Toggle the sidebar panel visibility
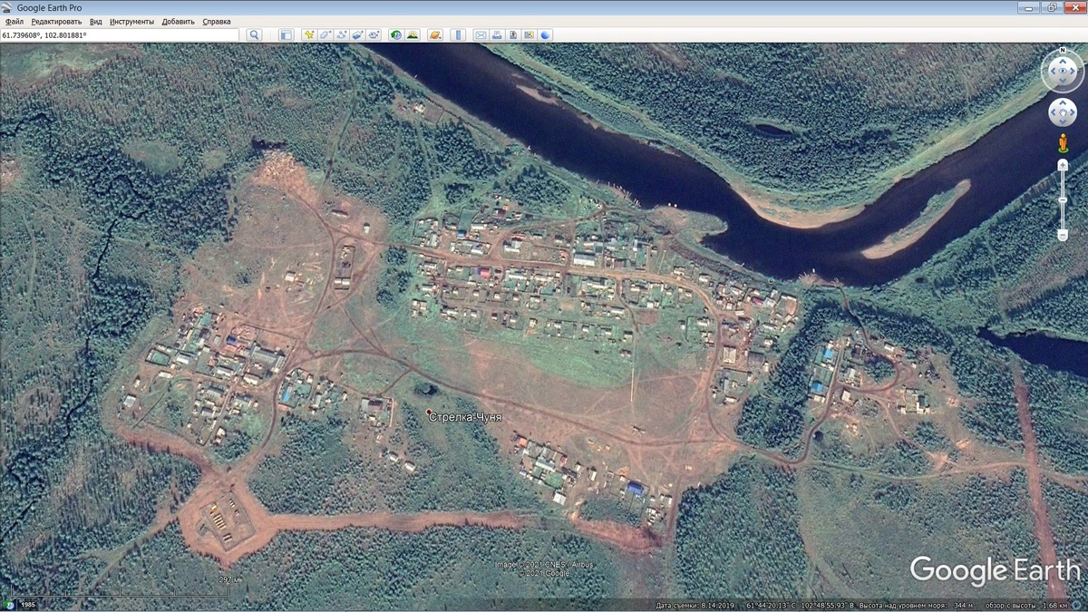The width and height of the screenshot is (1088, 612). (x=286, y=34)
